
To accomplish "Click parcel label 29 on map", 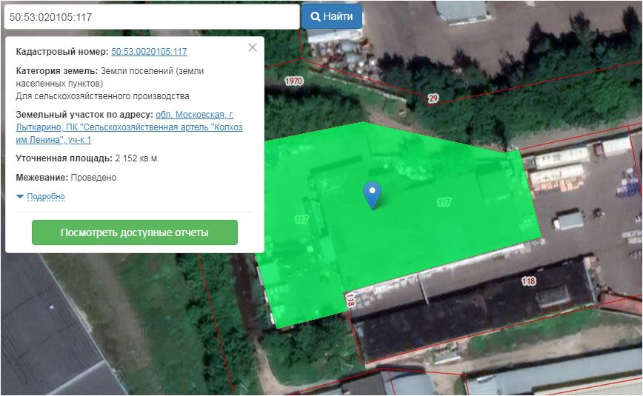I will point(433,98).
